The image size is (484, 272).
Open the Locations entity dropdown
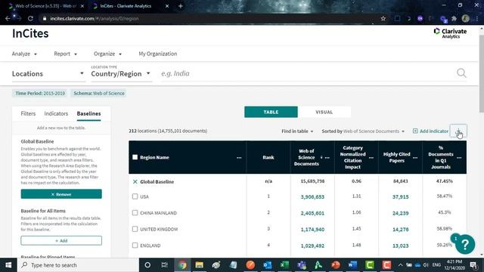click(x=48, y=74)
